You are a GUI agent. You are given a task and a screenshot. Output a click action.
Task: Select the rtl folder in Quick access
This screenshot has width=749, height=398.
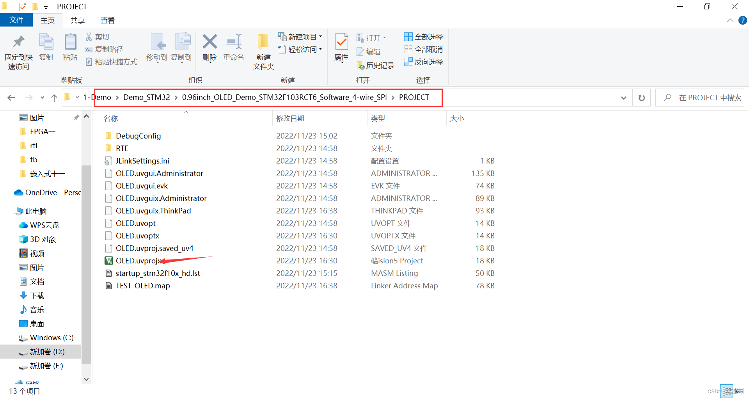click(28, 146)
